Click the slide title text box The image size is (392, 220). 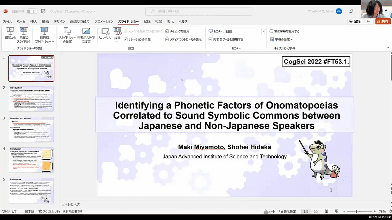(225, 115)
